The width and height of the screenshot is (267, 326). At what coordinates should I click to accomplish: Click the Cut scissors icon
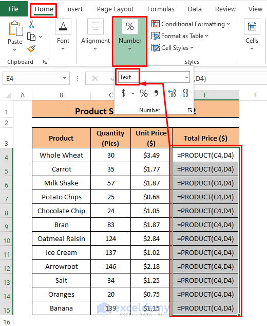pyautogui.click(x=31, y=24)
